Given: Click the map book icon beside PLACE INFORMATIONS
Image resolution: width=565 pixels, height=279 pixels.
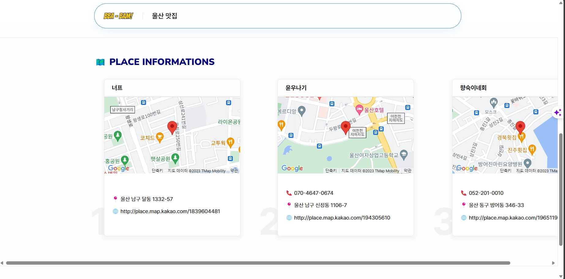Looking at the screenshot, I should pos(100,62).
